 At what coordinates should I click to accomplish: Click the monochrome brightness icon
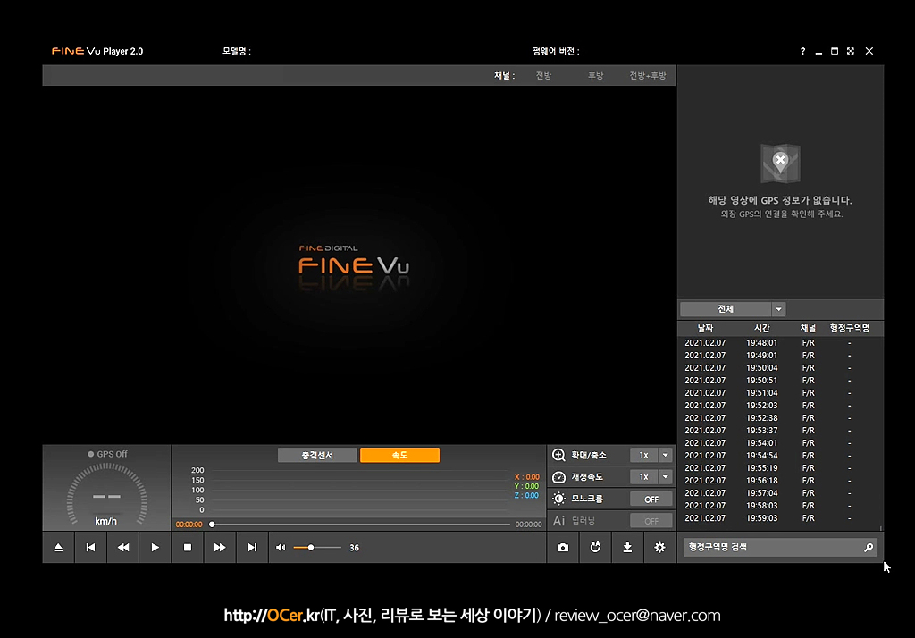pos(558,499)
